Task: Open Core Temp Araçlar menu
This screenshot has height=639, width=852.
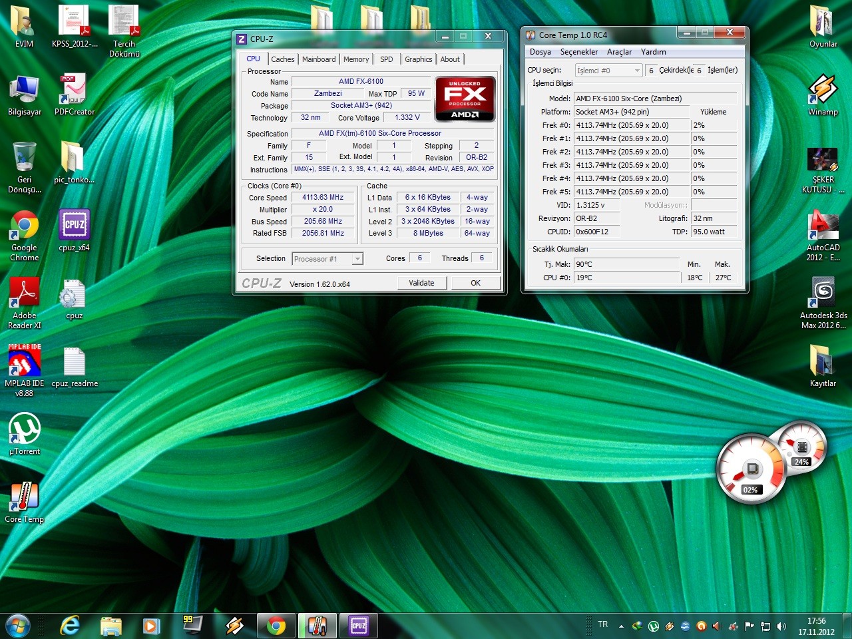Action: [619, 51]
